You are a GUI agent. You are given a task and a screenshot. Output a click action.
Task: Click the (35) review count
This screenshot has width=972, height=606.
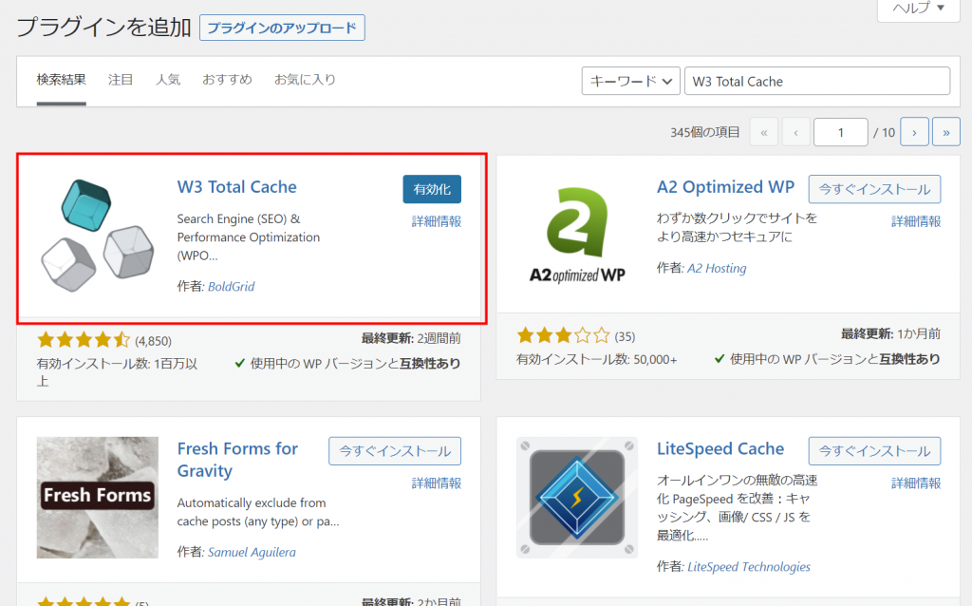pos(625,336)
